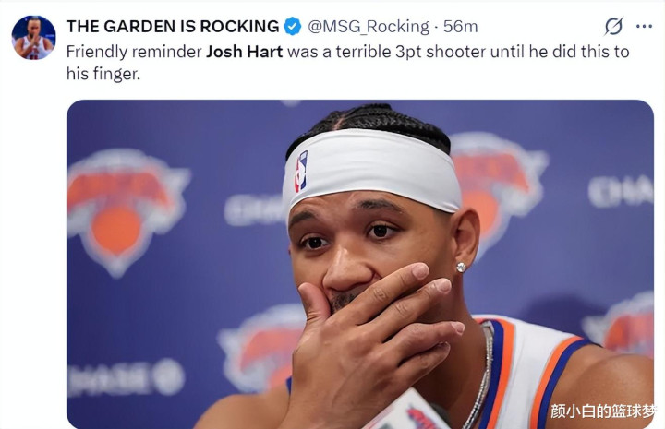Click the NBA logo on the headband
The width and height of the screenshot is (665, 429).
[301, 172]
